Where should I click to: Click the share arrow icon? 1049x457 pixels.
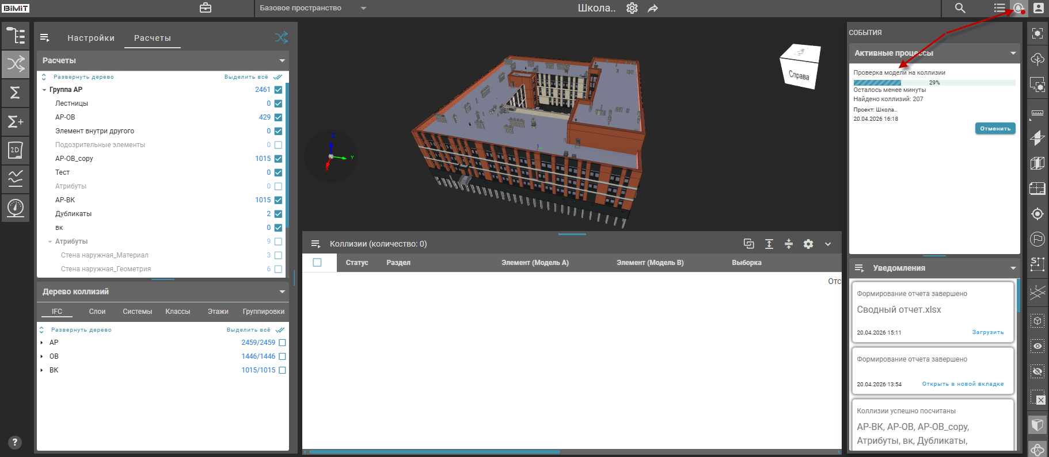[653, 8]
